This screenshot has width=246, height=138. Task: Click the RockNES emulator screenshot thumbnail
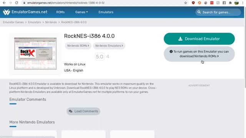tap(35, 54)
